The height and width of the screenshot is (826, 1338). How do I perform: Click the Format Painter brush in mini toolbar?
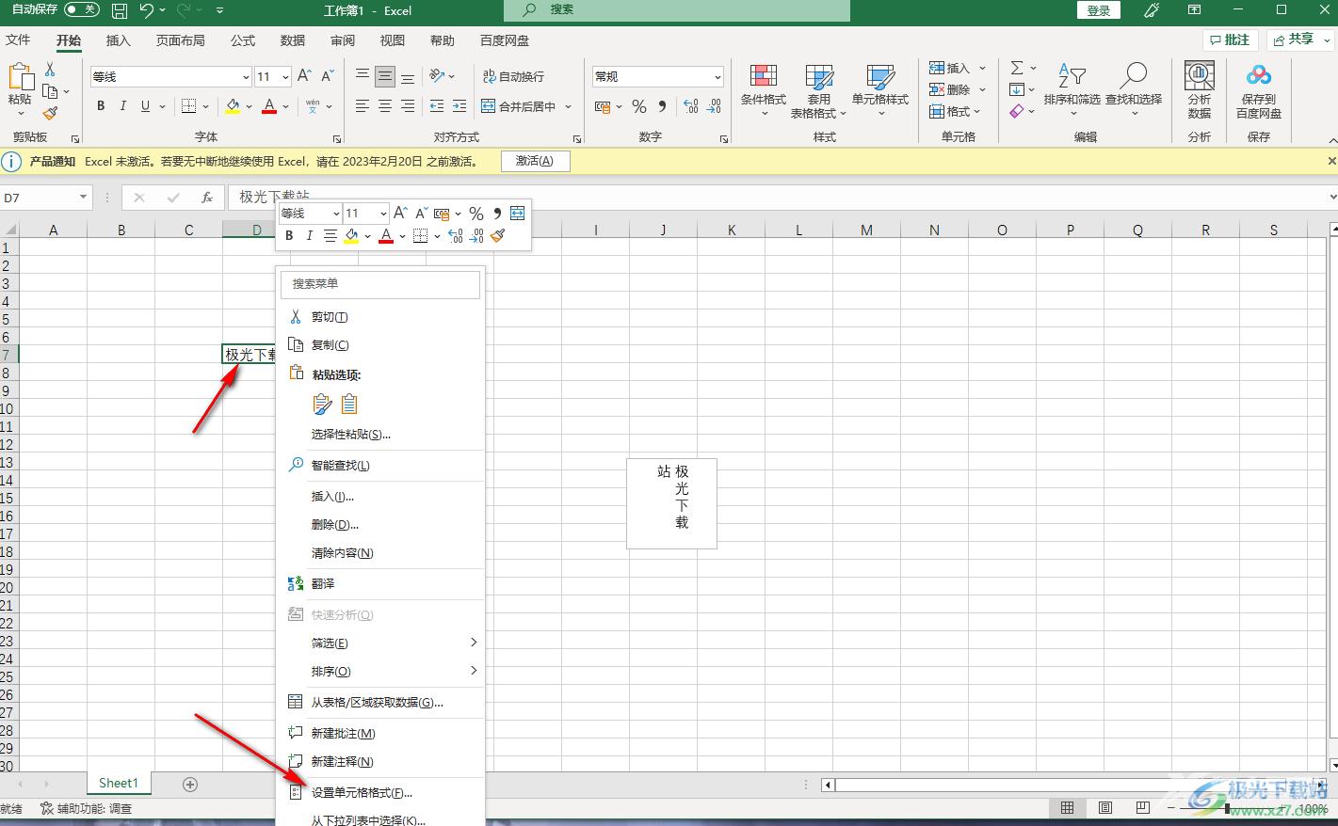point(498,236)
